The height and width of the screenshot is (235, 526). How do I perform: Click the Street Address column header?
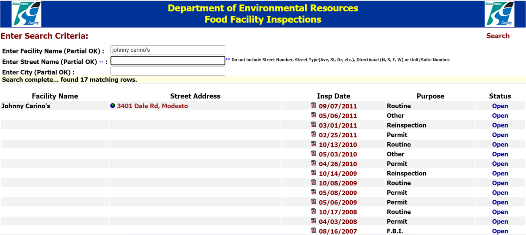point(195,96)
